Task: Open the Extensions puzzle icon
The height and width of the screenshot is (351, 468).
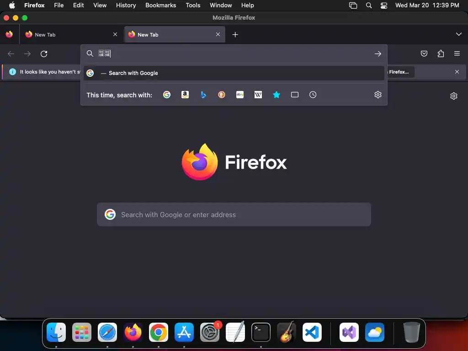Action: (441, 54)
